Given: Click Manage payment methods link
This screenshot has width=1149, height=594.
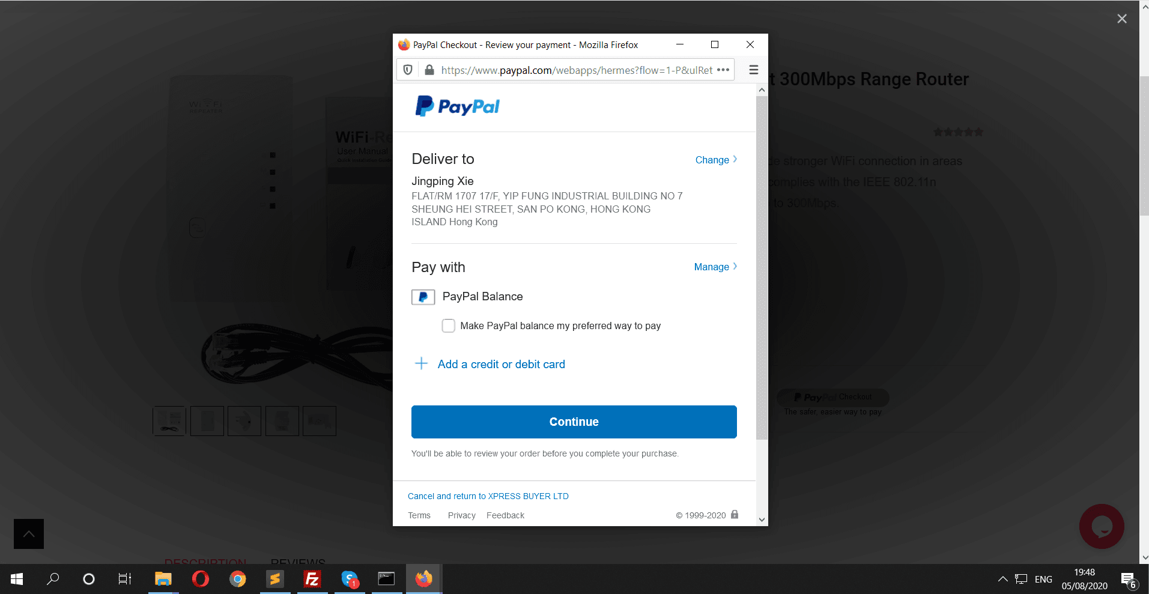Looking at the screenshot, I should pos(715,267).
